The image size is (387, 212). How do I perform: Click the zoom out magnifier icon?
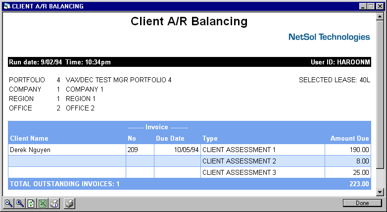tap(8, 204)
